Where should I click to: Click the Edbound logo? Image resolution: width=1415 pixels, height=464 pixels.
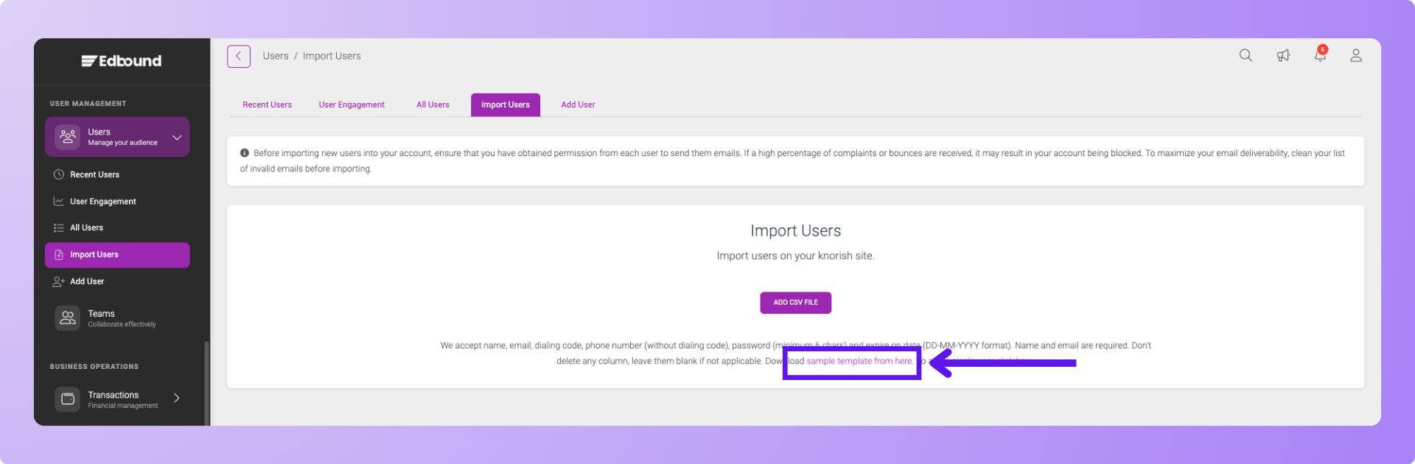click(x=122, y=61)
